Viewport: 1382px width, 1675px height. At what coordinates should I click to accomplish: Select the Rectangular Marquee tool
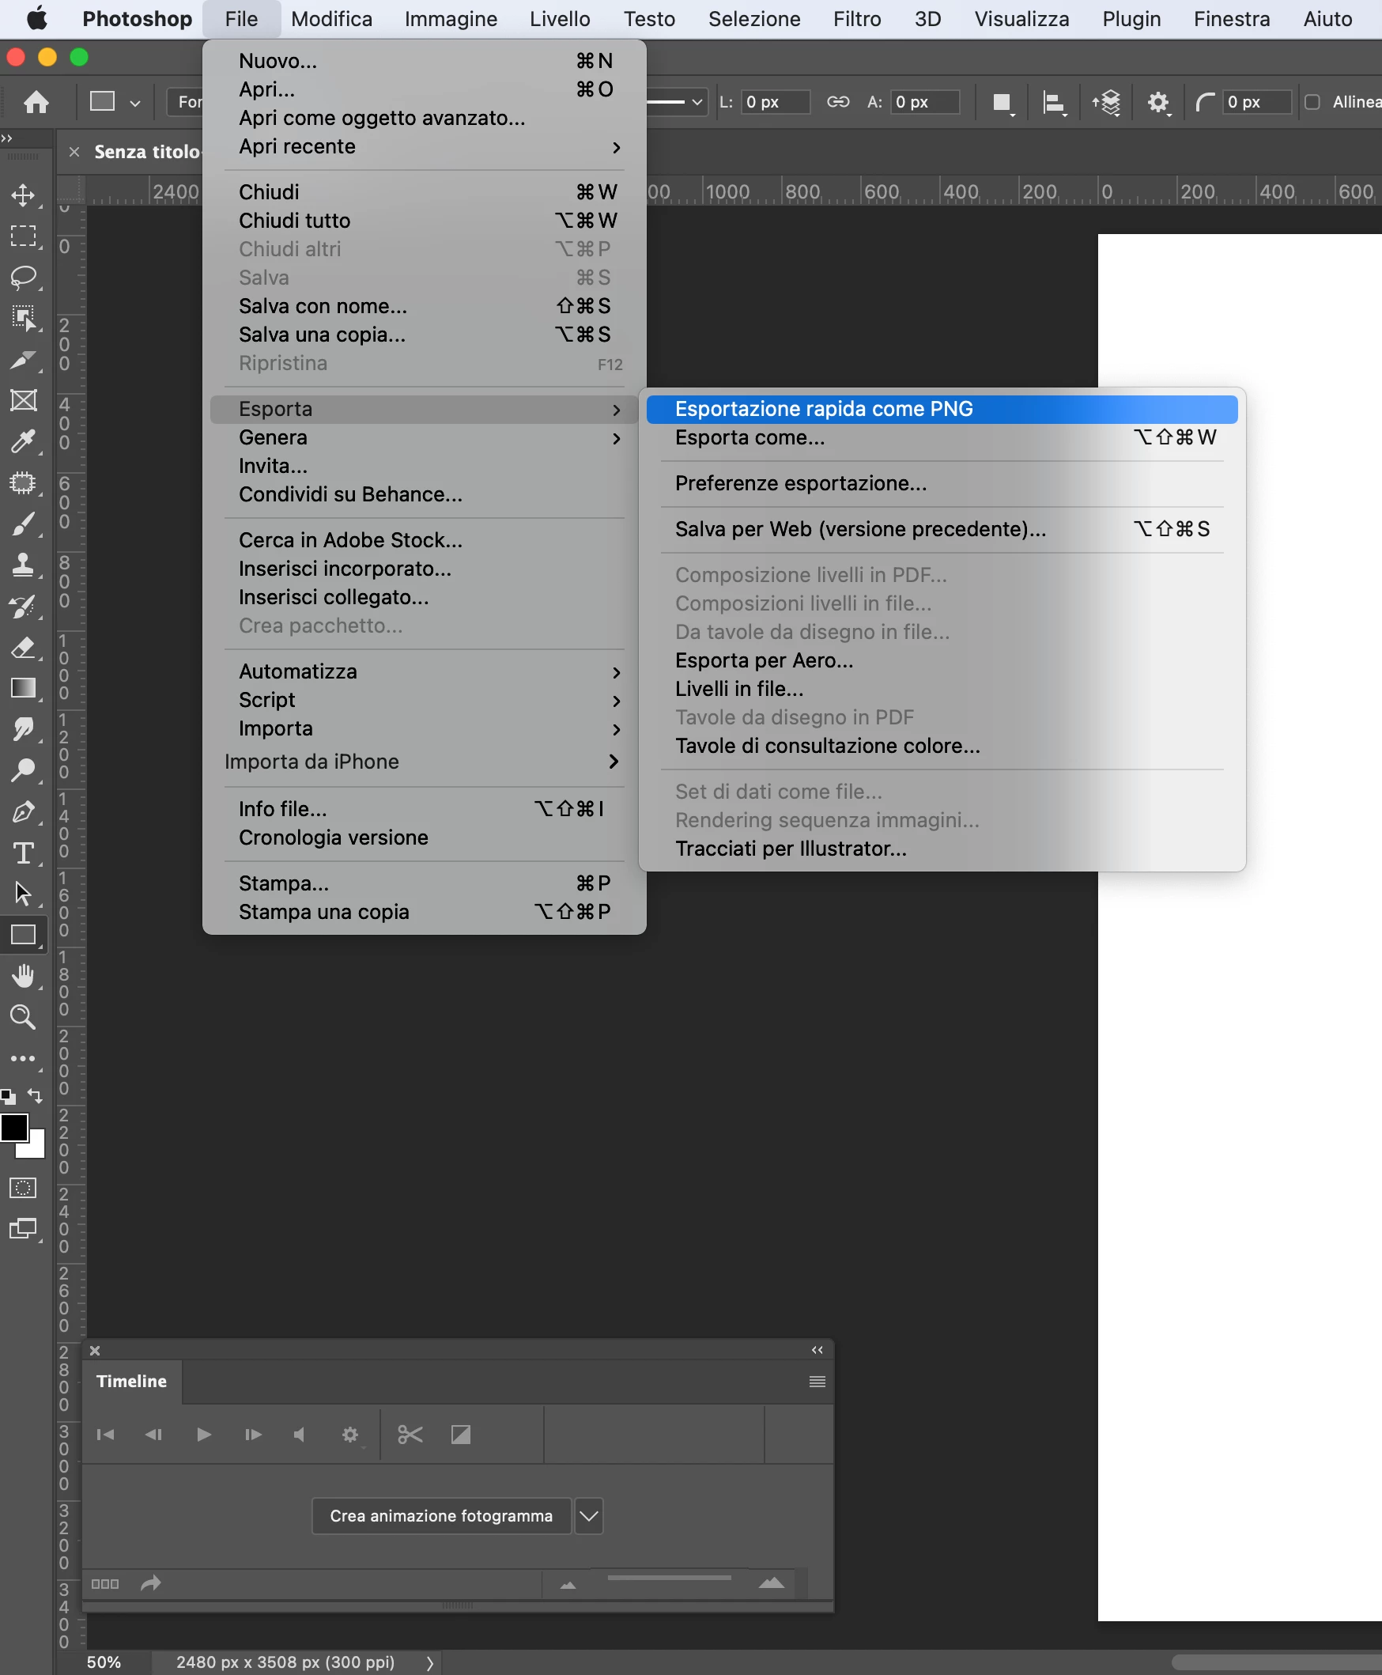(23, 236)
